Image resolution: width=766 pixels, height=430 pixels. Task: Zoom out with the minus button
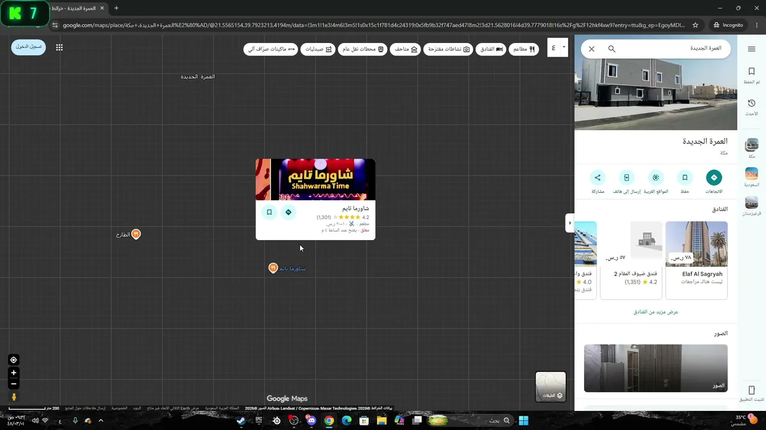13,384
